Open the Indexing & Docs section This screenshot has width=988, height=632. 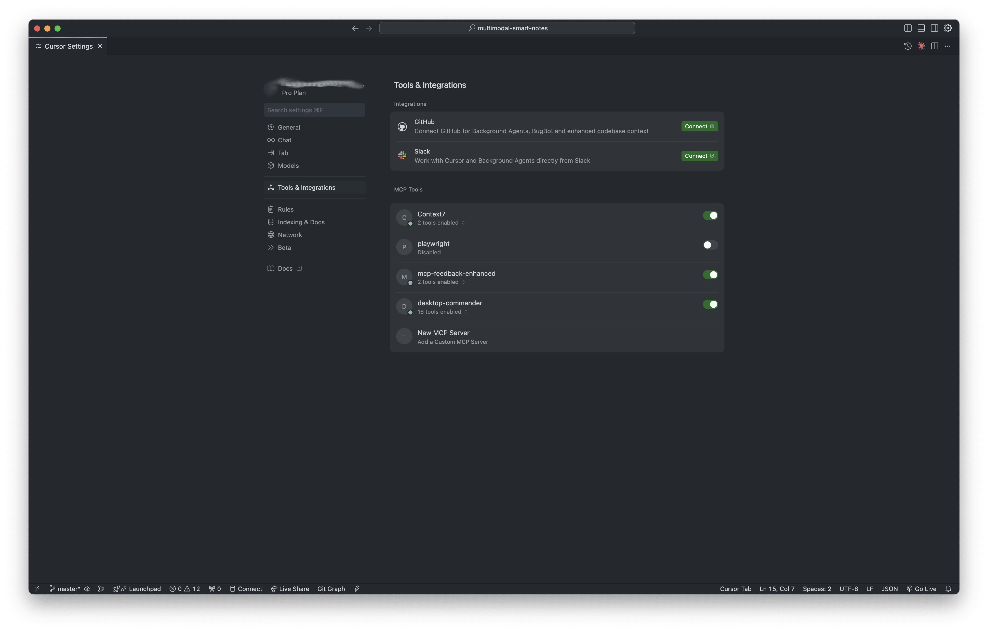coord(315,222)
